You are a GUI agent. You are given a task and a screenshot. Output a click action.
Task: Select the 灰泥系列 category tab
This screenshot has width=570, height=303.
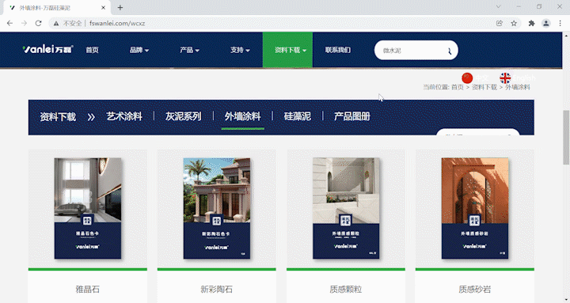183,116
